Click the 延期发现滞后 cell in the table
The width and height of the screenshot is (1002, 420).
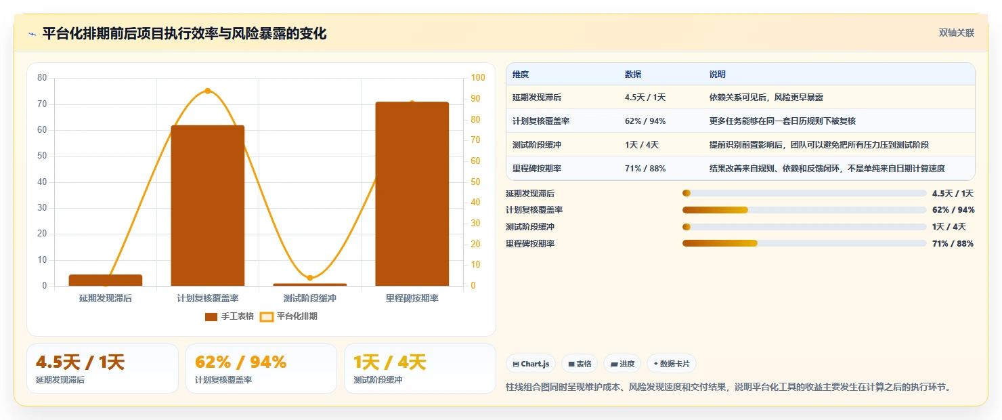[x=537, y=98]
